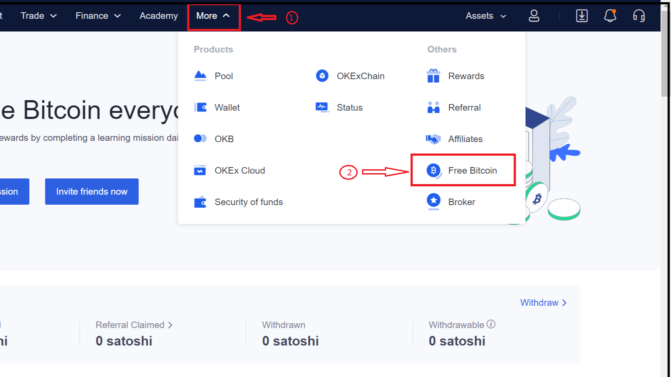Select the Free Bitcoin icon
The width and height of the screenshot is (671, 377).
[433, 171]
